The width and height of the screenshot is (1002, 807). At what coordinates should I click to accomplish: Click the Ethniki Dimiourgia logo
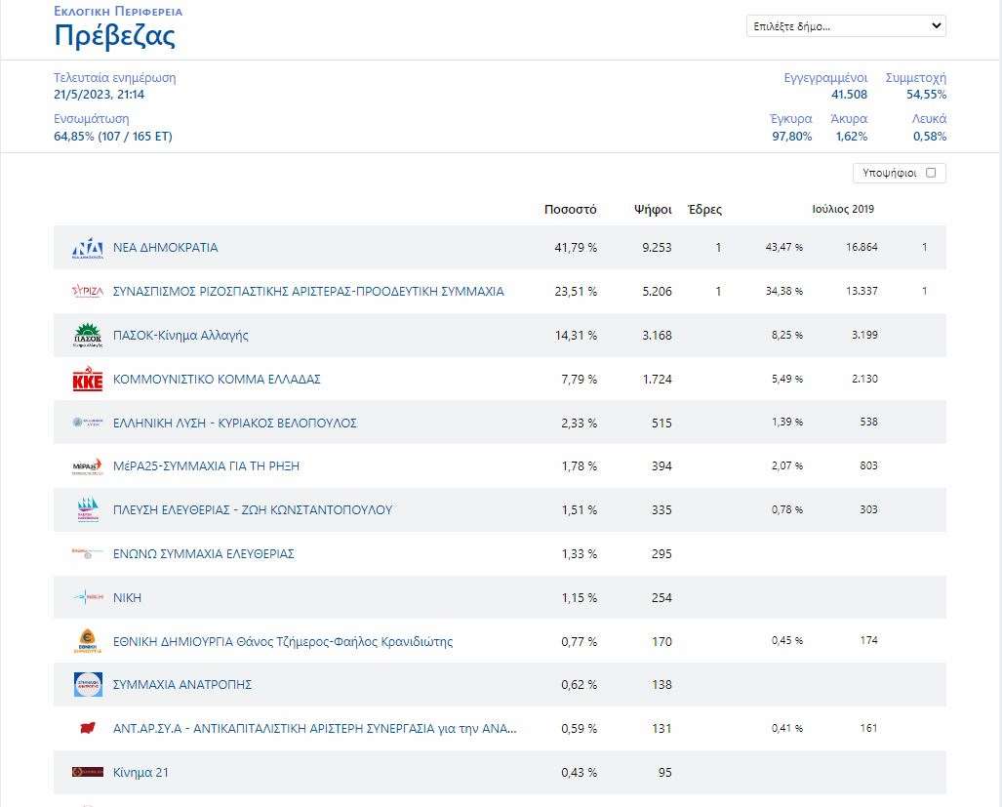click(x=88, y=641)
